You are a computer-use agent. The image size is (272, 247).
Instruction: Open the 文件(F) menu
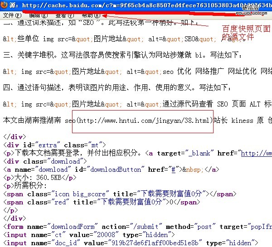pyautogui.click(x=12, y=15)
